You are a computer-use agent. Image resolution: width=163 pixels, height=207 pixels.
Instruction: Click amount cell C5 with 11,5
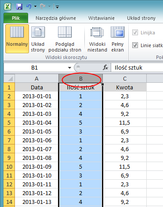click(x=125, y=122)
